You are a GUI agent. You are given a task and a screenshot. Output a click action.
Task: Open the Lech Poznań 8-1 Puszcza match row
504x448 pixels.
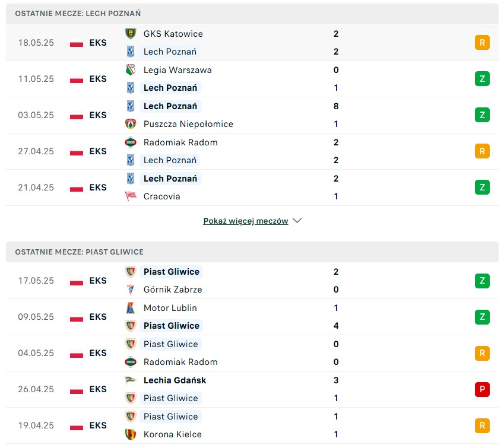coord(252,115)
